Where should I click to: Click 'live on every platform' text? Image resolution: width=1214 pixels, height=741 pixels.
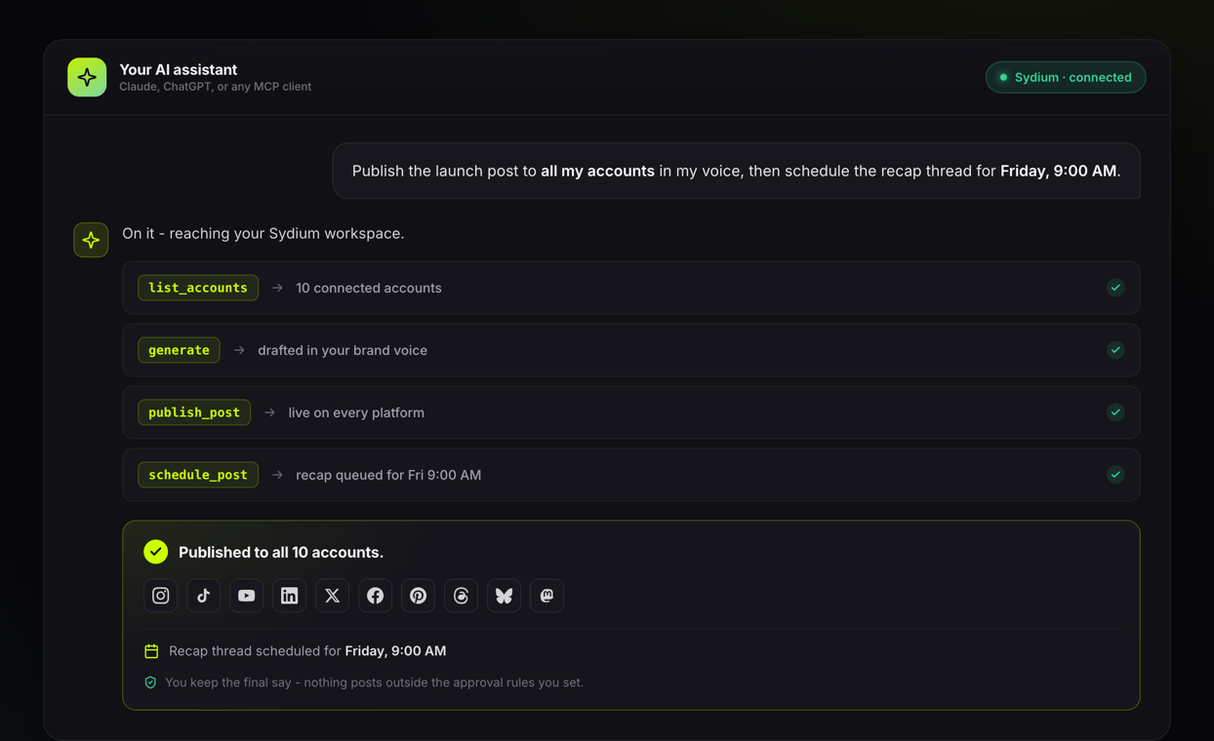click(x=356, y=412)
